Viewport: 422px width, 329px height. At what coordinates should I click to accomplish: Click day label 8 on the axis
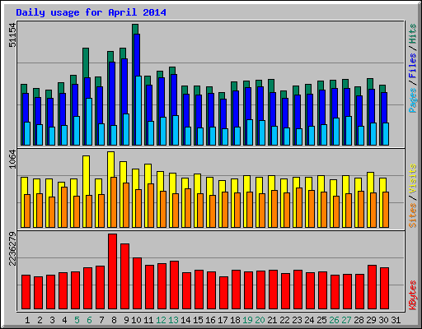(x=114, y=320)
